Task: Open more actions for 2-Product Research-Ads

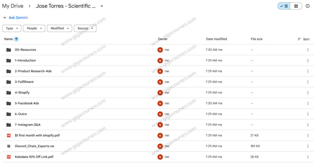Action: coord(308,71)
